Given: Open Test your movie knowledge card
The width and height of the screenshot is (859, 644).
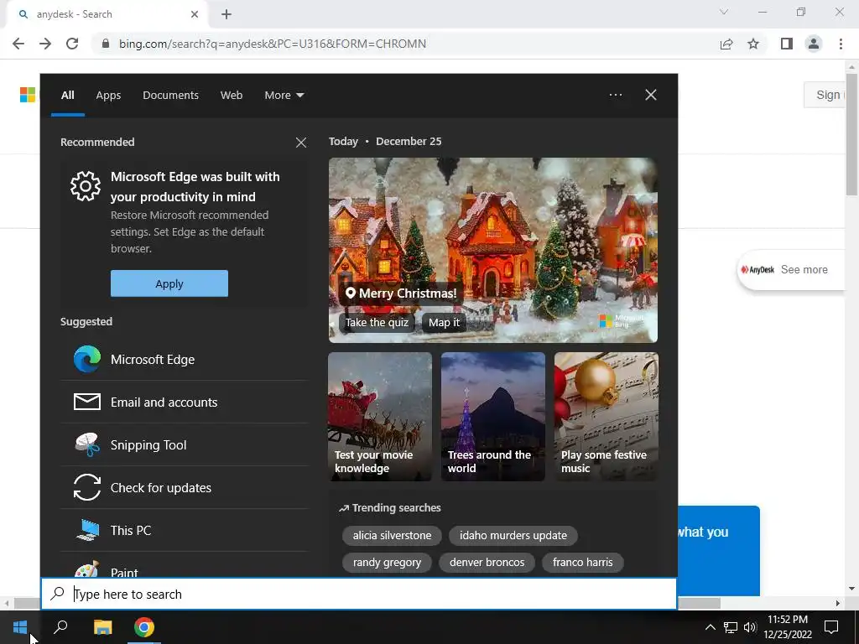Looking at the screenshot, I should (380, 417).
